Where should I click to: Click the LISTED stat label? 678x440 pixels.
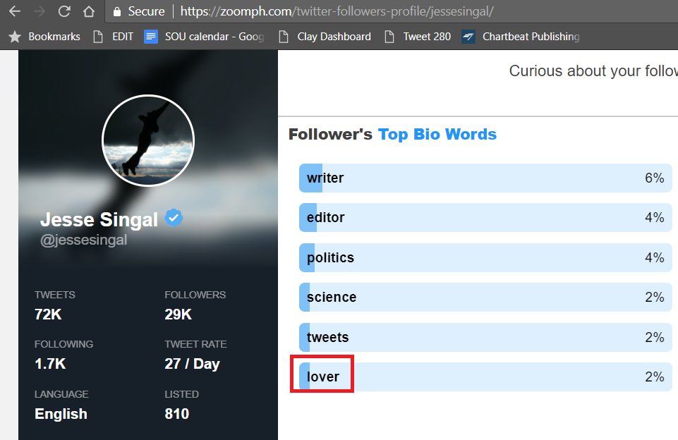point(181,394)
